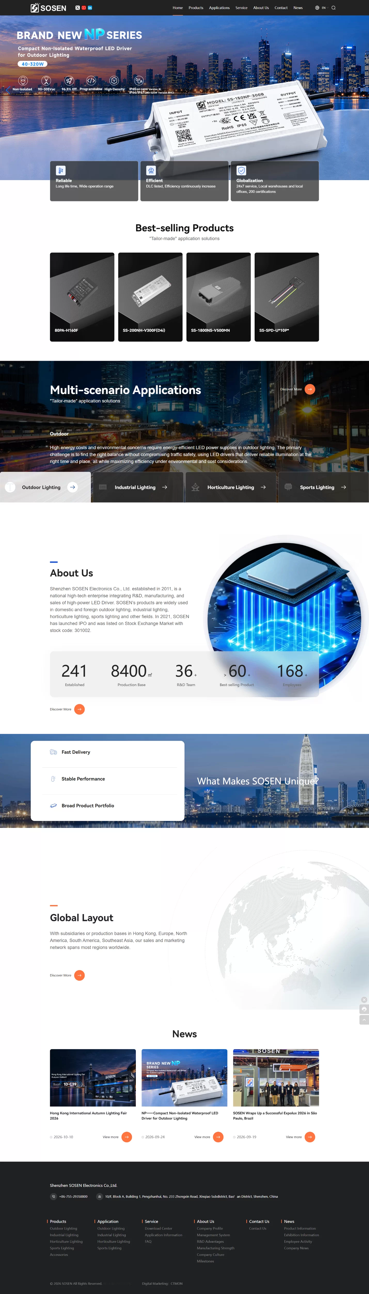
Task: Open the SS-1800NS-V500MN product card
Action: 219,297
